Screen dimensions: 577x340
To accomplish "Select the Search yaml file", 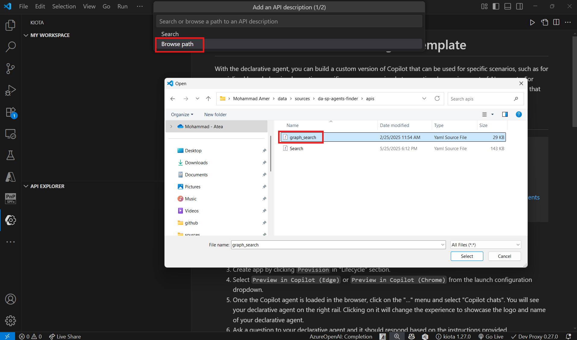I will pyautogui.click(x=296, y=149).
